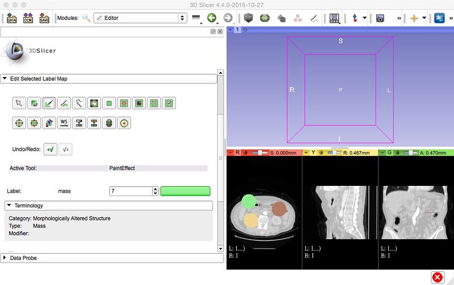The width and height of the screenshot is (454, 285).
Task: Open the module history dropdown icon
Action: click(x=196, y=18)
